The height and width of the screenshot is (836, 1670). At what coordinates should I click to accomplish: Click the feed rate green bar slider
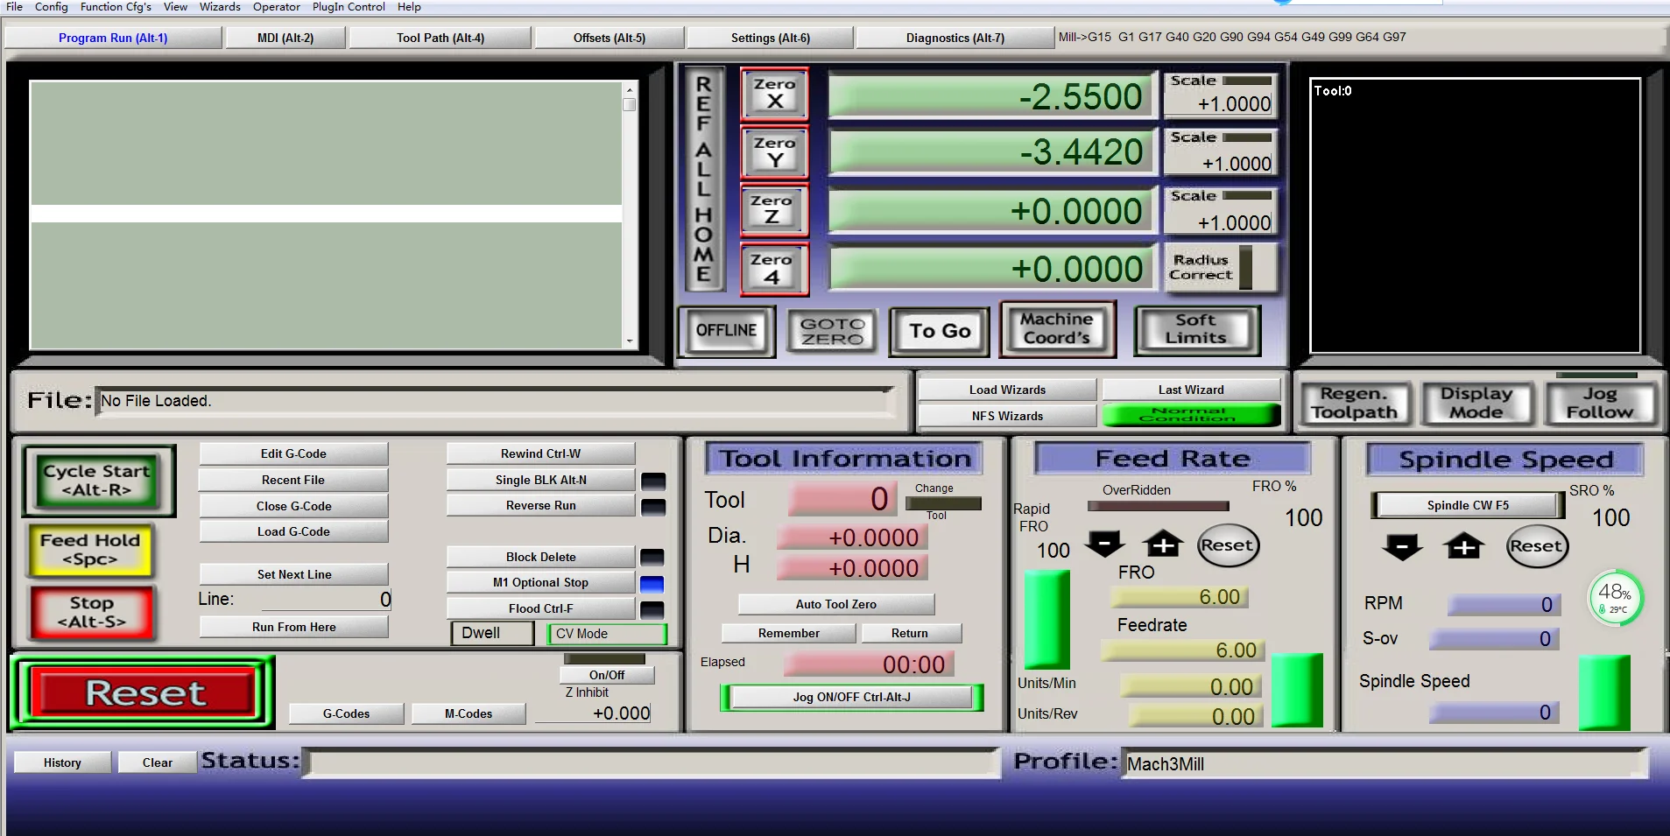1296,690
